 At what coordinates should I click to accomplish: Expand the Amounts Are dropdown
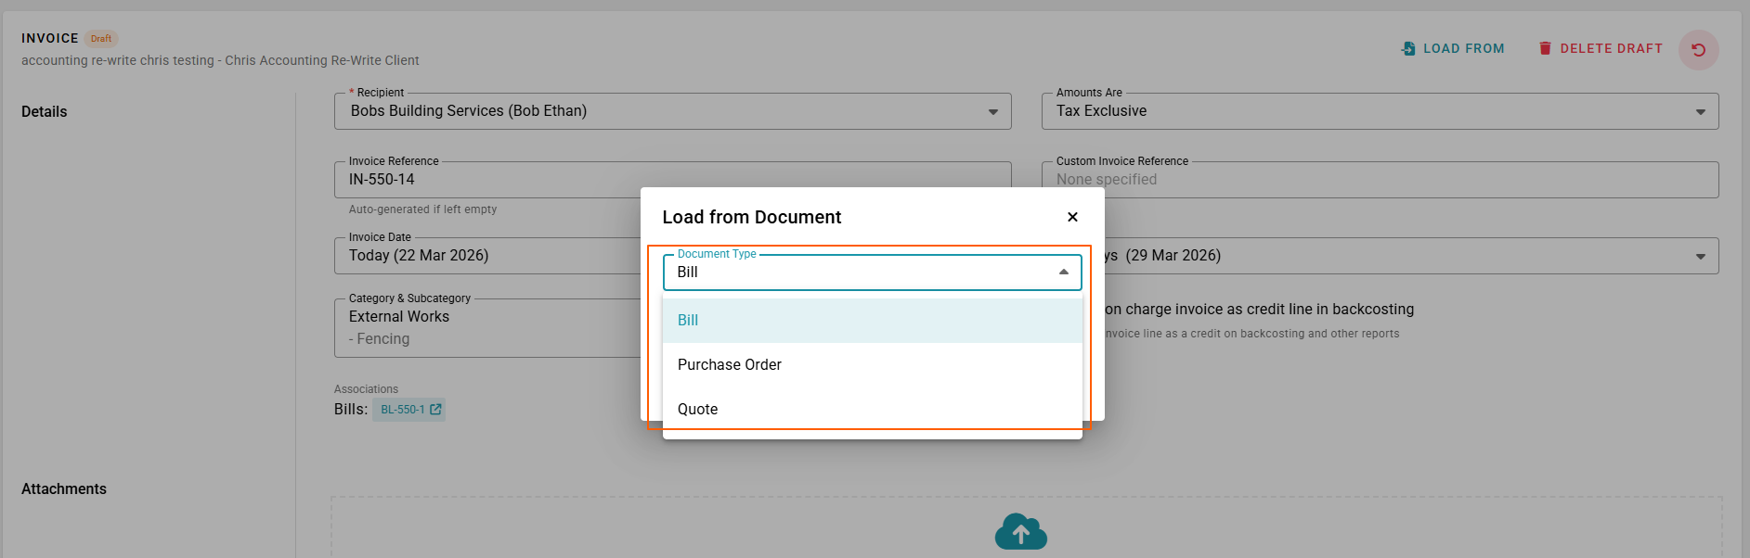(1700, 112)
